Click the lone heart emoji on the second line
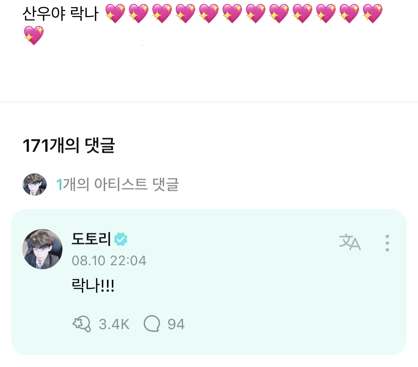The image size is (418, 367). 33,36
